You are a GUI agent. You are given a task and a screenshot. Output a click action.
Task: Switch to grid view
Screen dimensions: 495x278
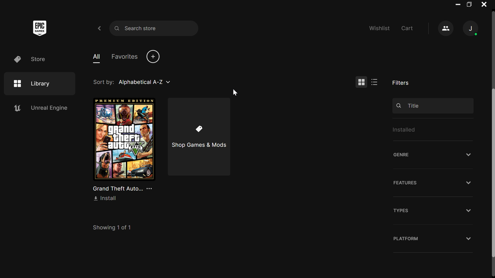click(x=361, y=82)
